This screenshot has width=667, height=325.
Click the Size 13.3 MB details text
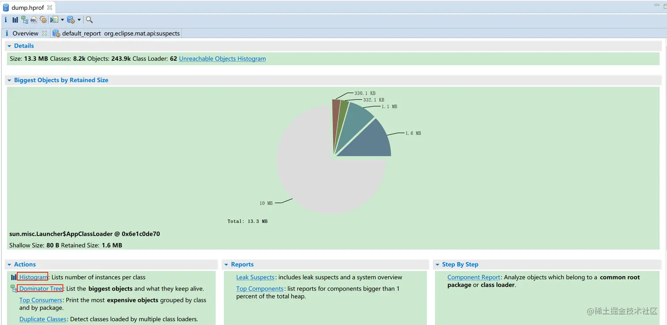29,59
